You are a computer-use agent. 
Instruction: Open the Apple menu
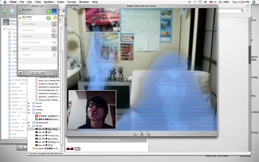5,2
